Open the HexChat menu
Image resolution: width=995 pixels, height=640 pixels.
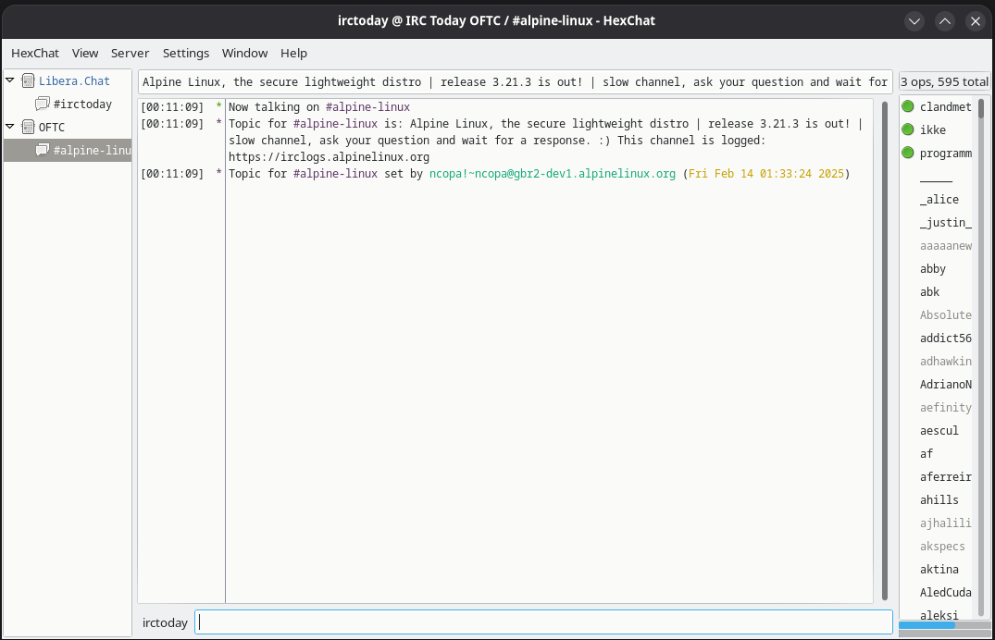pos(35,53)
